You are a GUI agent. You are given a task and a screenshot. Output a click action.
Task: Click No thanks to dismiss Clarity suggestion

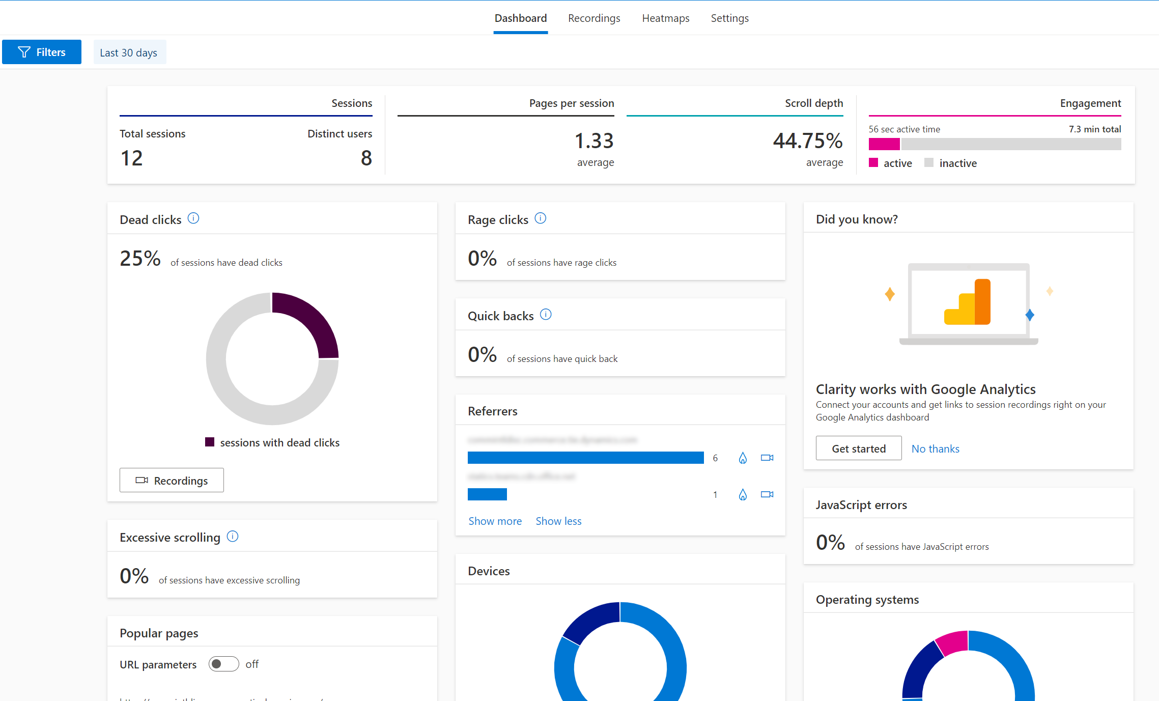(x=935, y=448)
